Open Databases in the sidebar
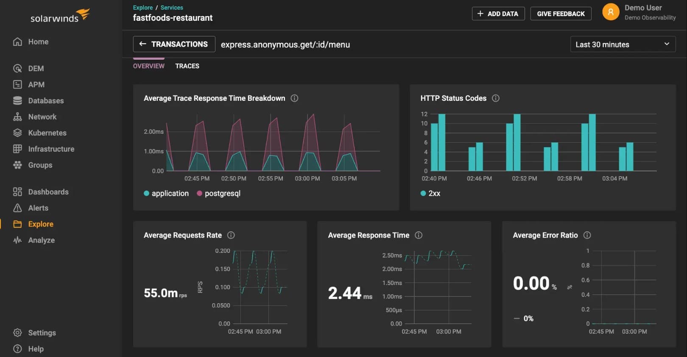The width and height of the screenshot is (687, 357). pos(46,100)
